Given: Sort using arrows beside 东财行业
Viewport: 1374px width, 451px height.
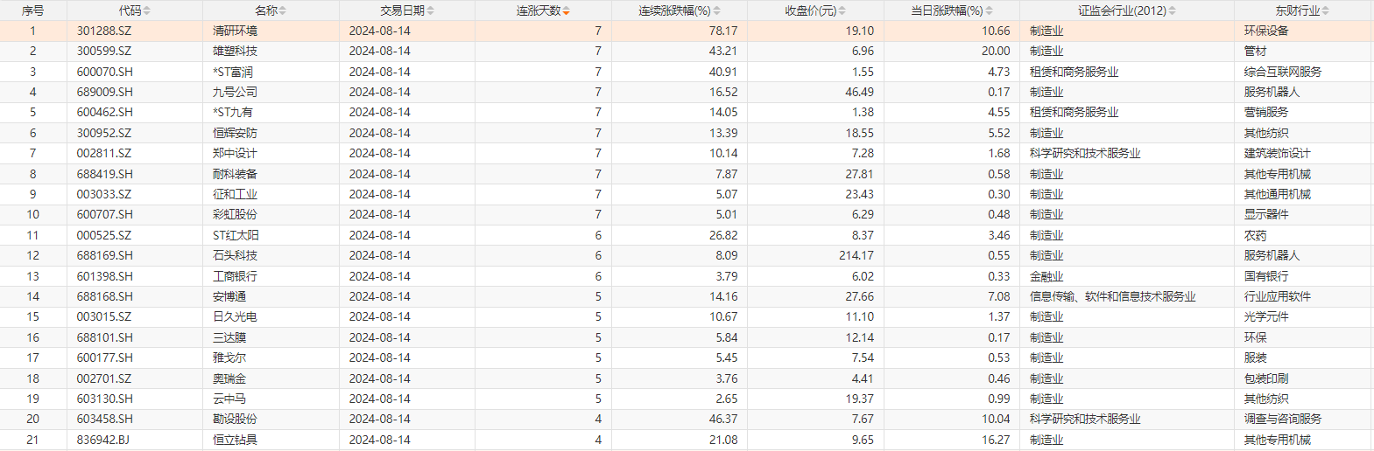Looking at the screenshot, I should coord(1326,10).
